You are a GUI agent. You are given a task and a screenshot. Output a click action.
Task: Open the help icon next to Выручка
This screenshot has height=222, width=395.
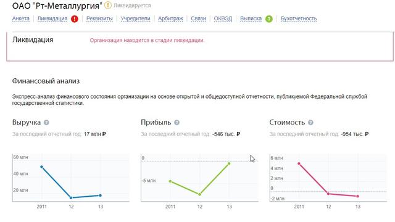pos(46,123)
